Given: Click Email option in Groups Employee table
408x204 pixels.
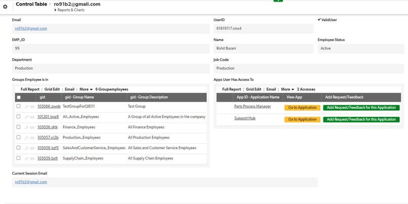Looking at the screenshot, I should tap(69, 89).
